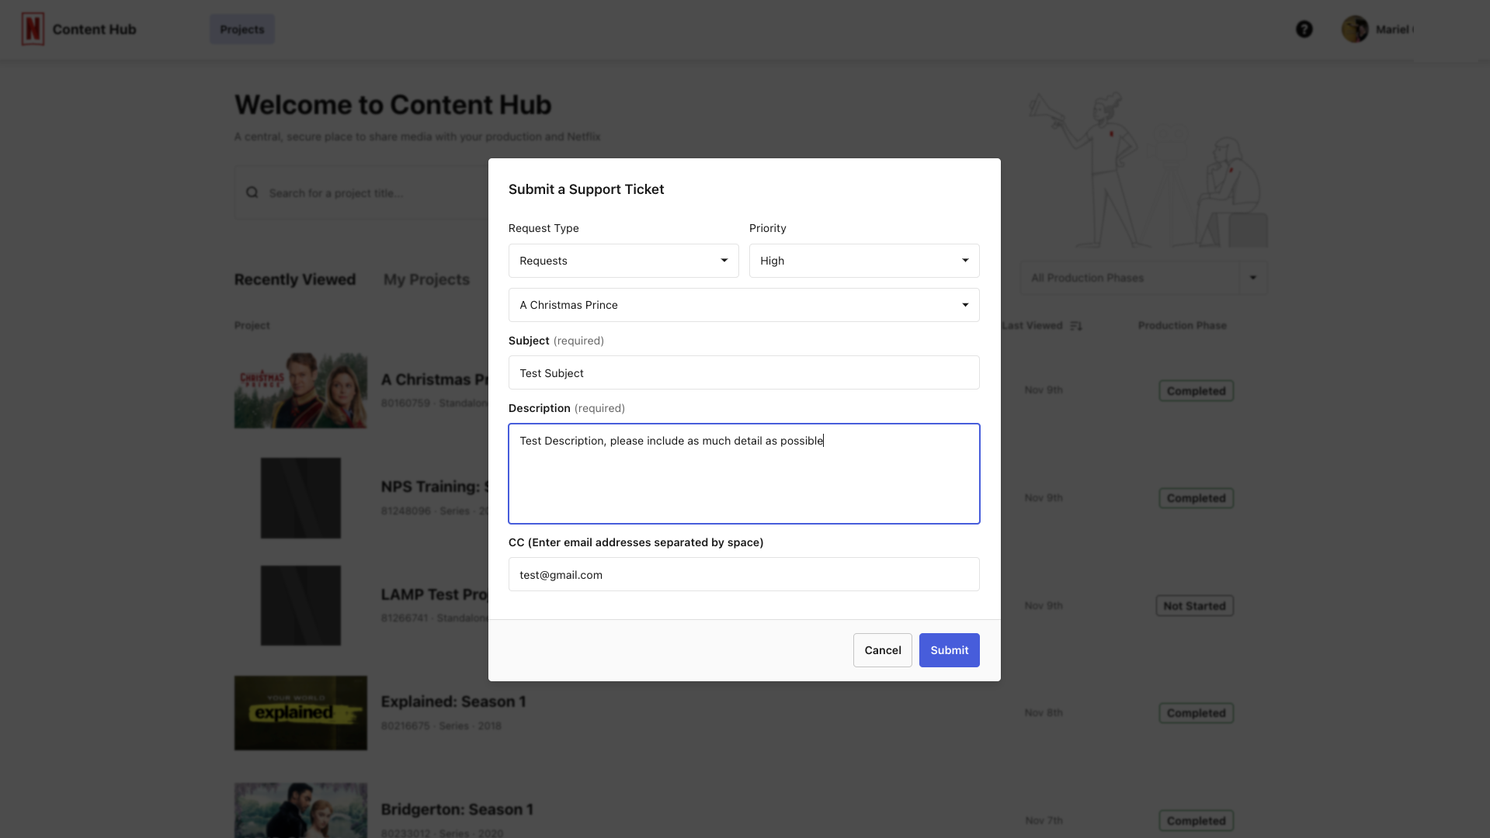
Task: Cancel the support ticket dialog
Action: tap(883, 650)
